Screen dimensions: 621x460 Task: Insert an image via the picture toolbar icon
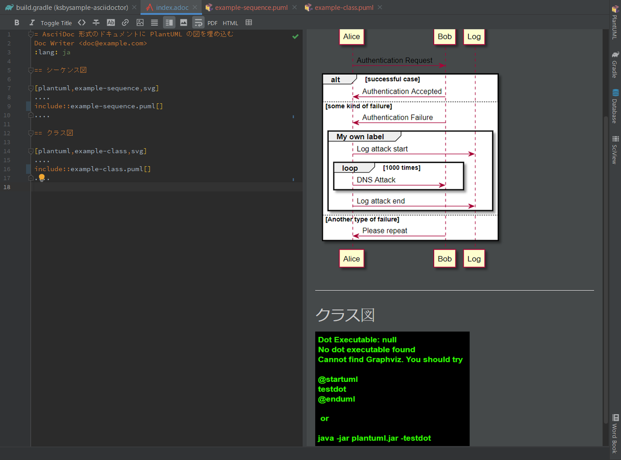pos(140,23)
